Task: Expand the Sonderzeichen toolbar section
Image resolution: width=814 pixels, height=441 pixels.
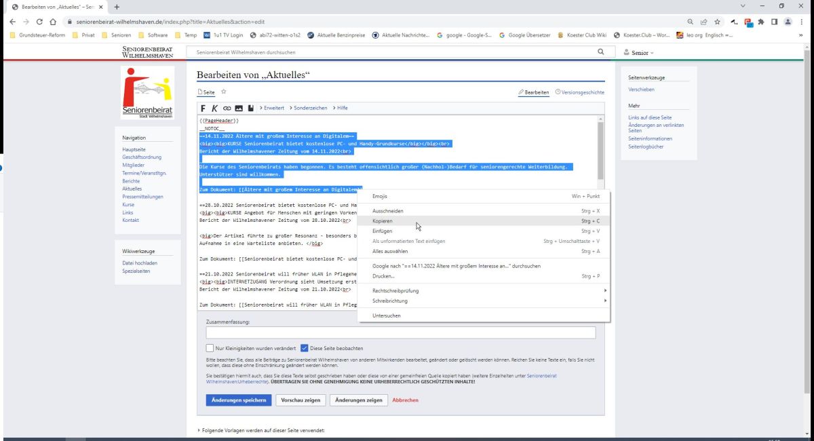Action: point(309,109)
